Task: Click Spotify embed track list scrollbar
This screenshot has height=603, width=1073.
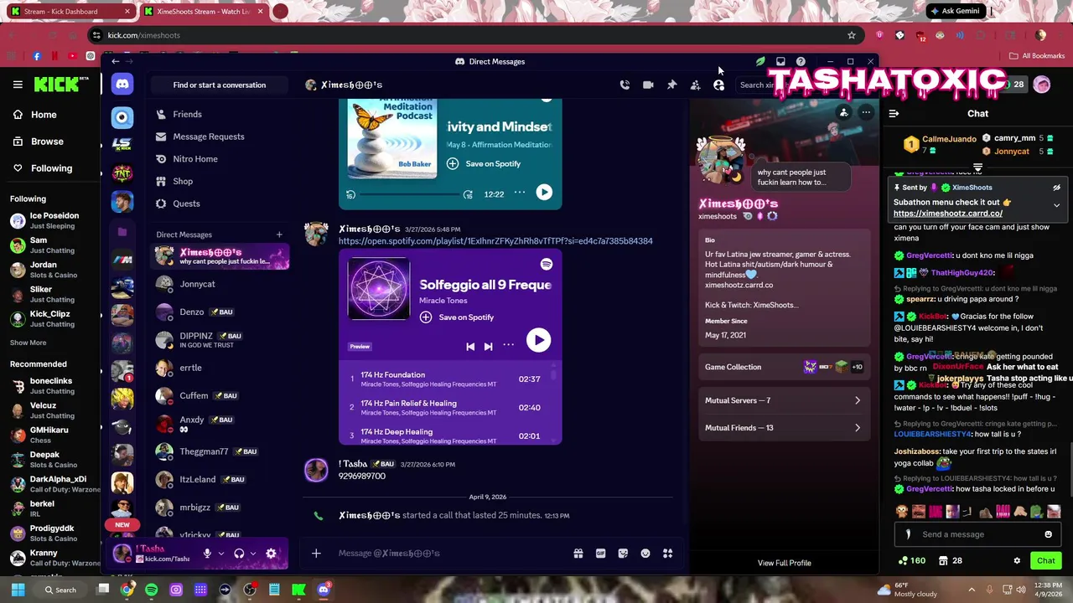Action: 552,374
